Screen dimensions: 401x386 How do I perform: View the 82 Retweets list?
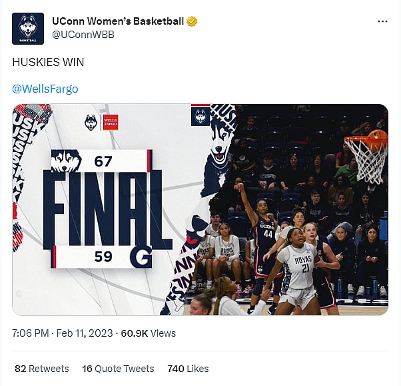pyautogui.click(x=42, y=369)
